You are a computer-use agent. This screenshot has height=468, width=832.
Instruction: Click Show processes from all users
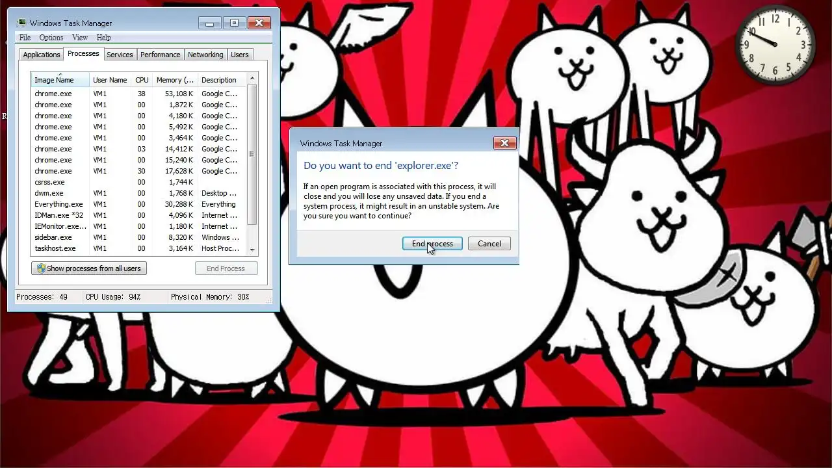tap(89, 268)
